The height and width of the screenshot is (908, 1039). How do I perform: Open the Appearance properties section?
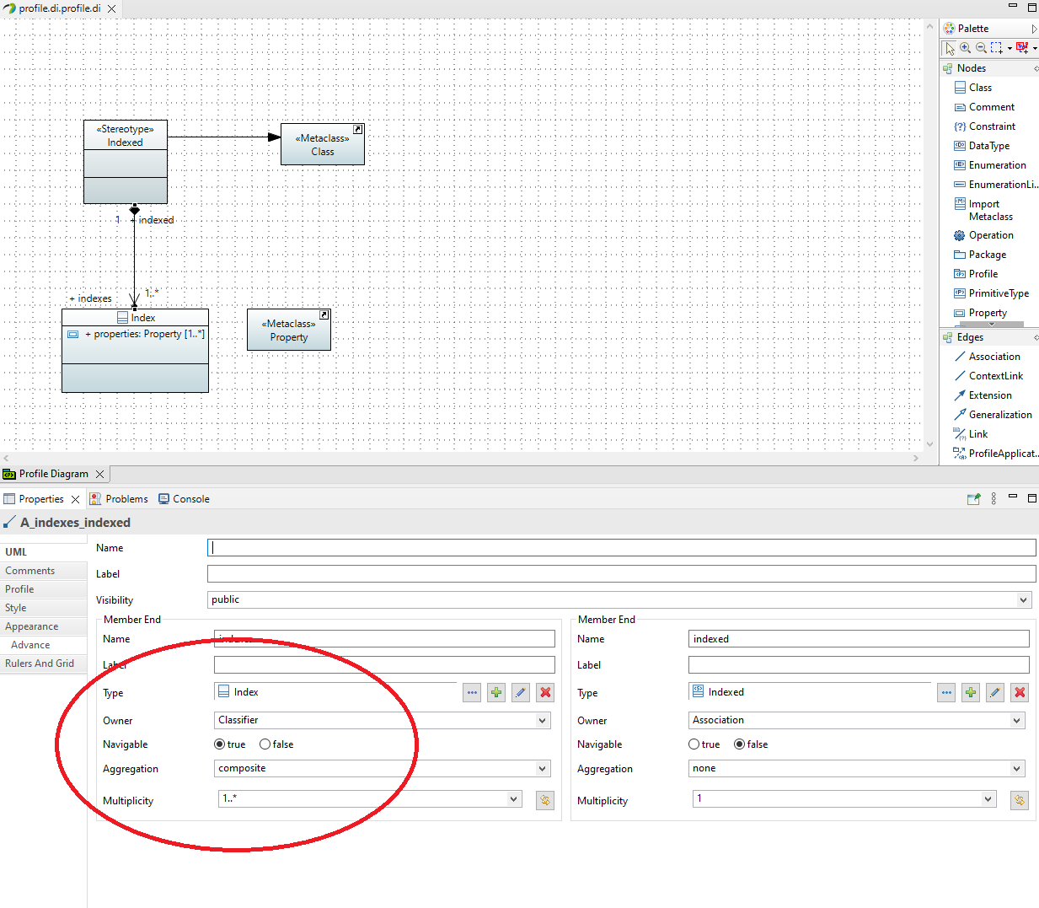(x=32, y=626)
